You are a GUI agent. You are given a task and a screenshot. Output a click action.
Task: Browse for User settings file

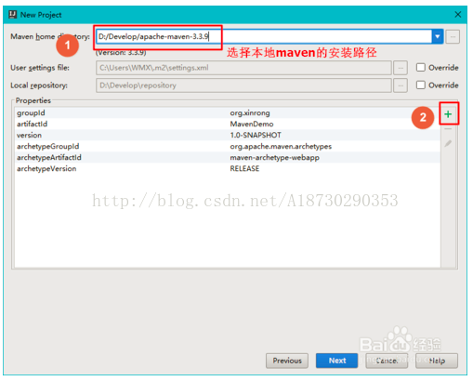coord(401,68)
